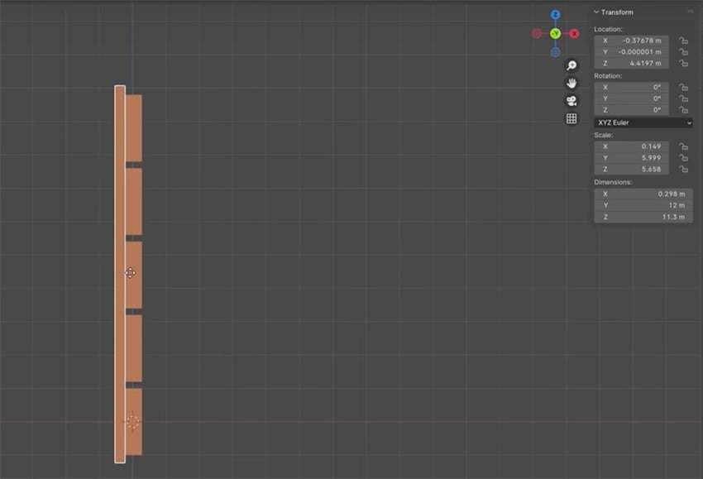Edit Location Y field -0.000001 m
The width and height of the screenshot is (703, 479).
click(x=632, y=52)
